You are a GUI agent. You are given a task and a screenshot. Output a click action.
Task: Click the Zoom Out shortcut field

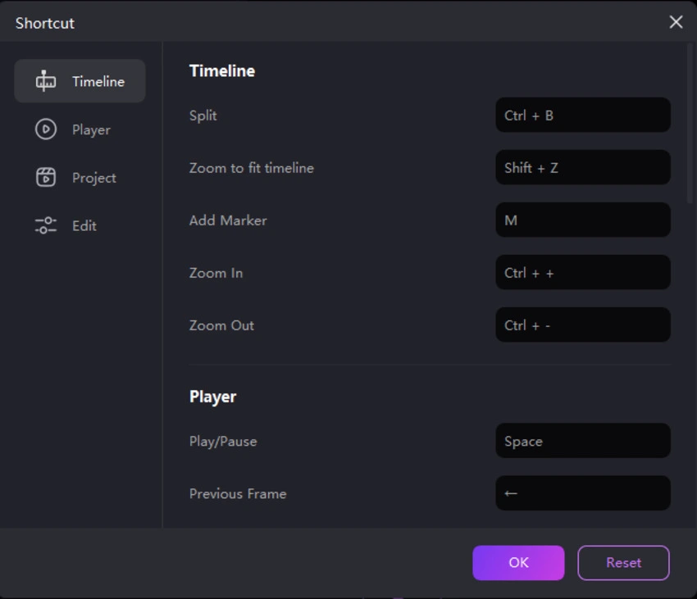pyautogui.click(x=582, y=324)
